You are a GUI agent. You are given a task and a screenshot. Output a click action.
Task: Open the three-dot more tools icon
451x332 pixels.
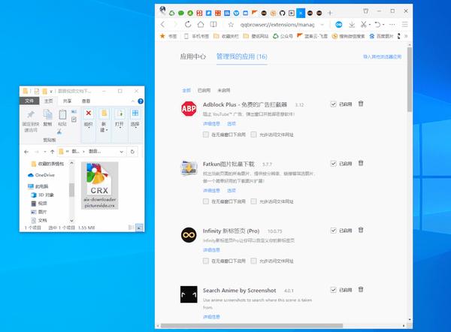point(392,25)
